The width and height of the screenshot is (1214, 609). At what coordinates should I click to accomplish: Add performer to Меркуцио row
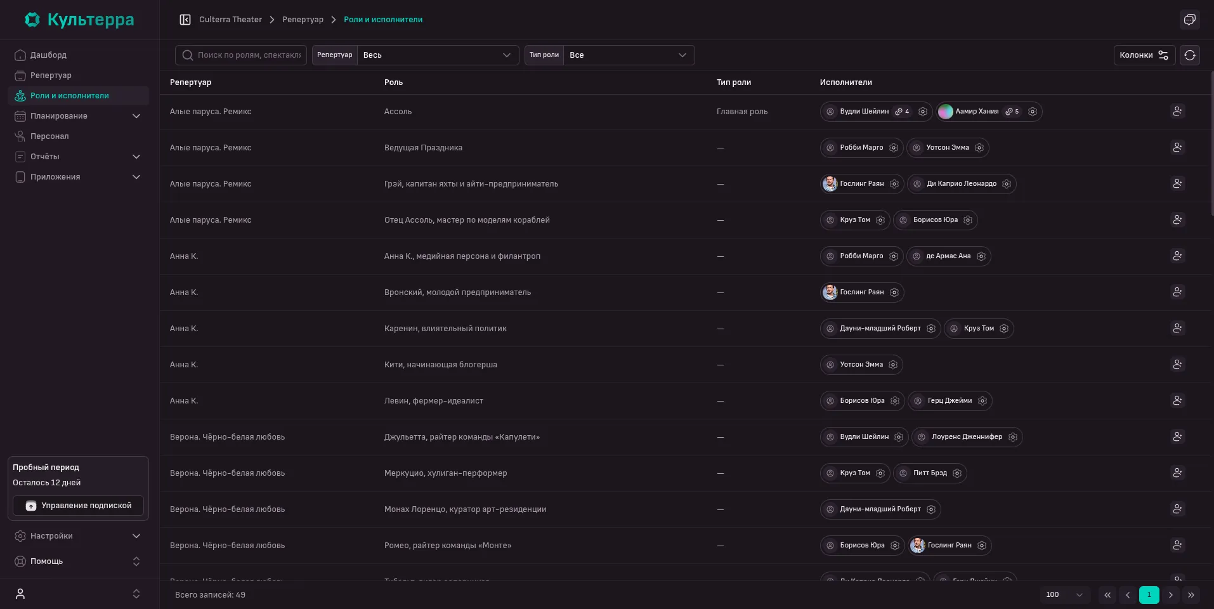[x=1177, y=473]
